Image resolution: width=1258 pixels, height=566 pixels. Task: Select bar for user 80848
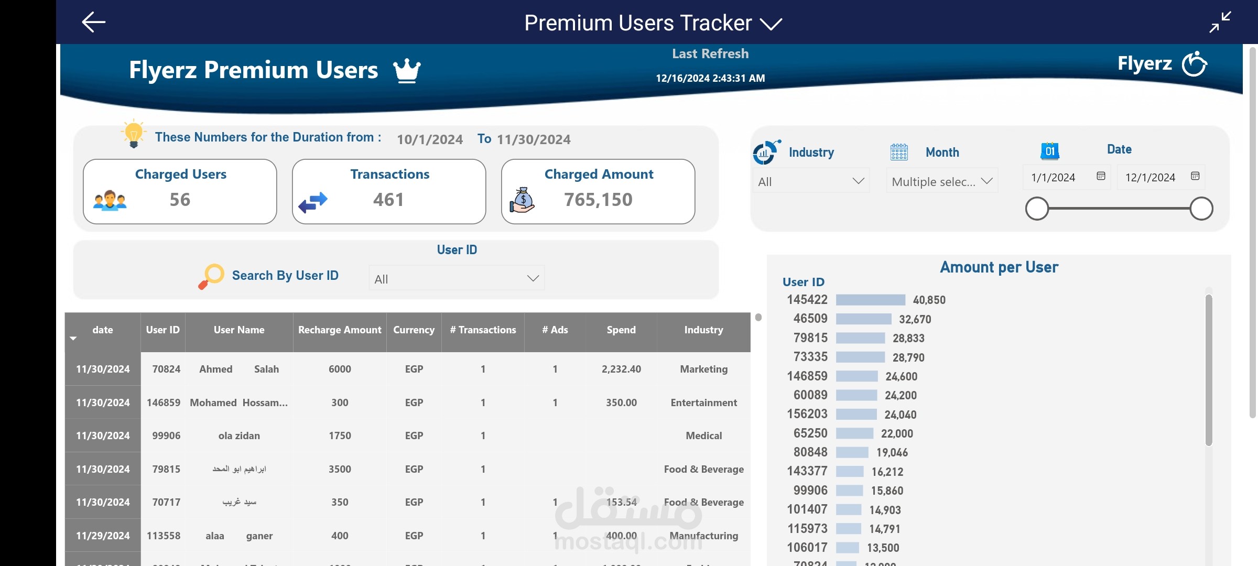[852, 452]
